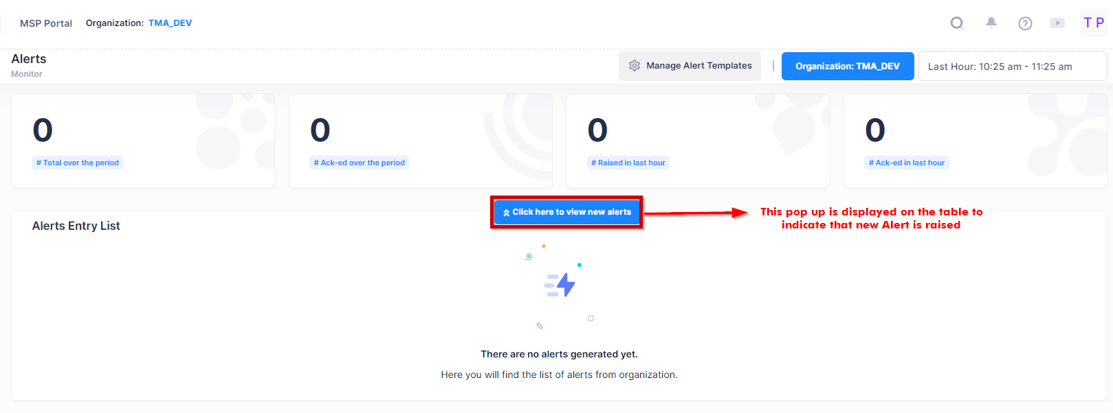Open the search icon in header
This screenshot has height=413, width=1113.
coord(956,23)
